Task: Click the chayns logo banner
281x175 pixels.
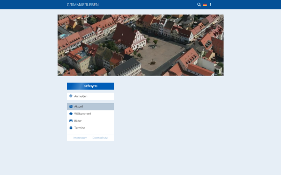Action: (90, 86)
